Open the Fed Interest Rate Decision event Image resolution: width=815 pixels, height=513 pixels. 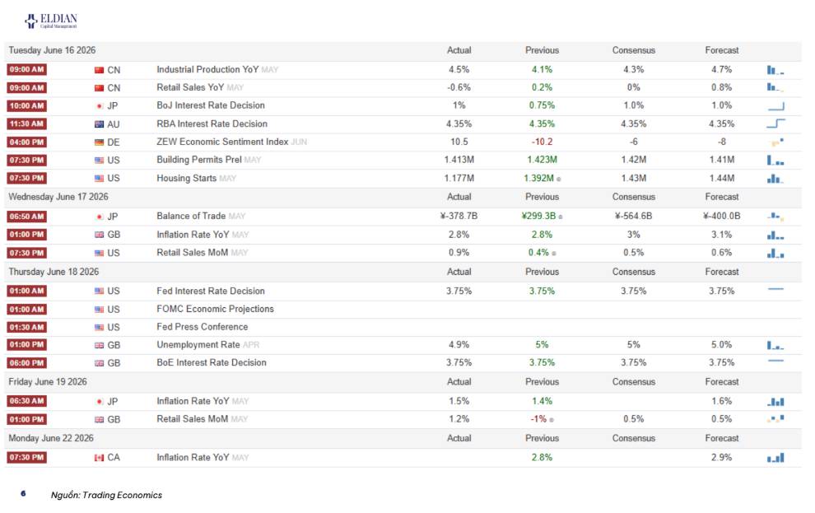[x=211, y=291]
